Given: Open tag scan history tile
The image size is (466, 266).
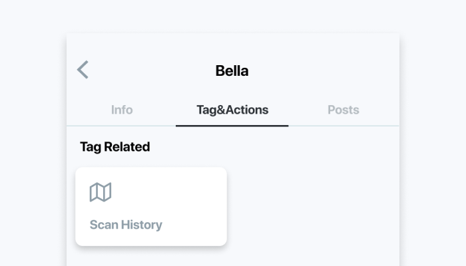Looking at the screenshot, I should click(x=151, y=206).
